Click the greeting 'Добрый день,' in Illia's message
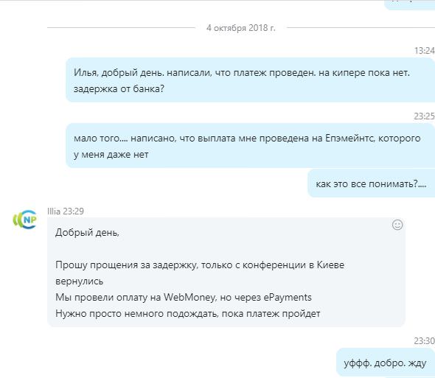 pyautogui.click(x=87, y=232)
